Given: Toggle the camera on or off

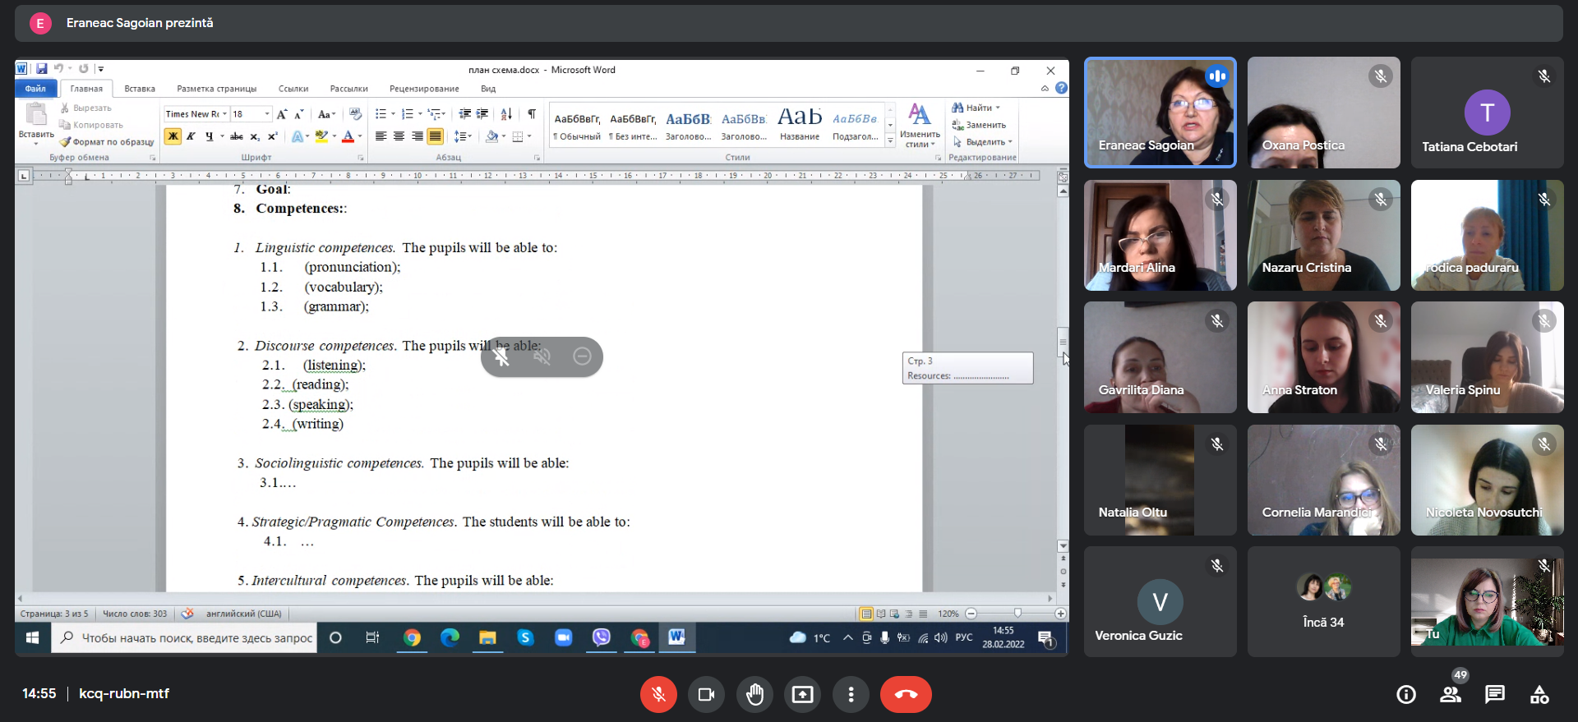Looking at the screenshot, I should [x=706, y=695].
